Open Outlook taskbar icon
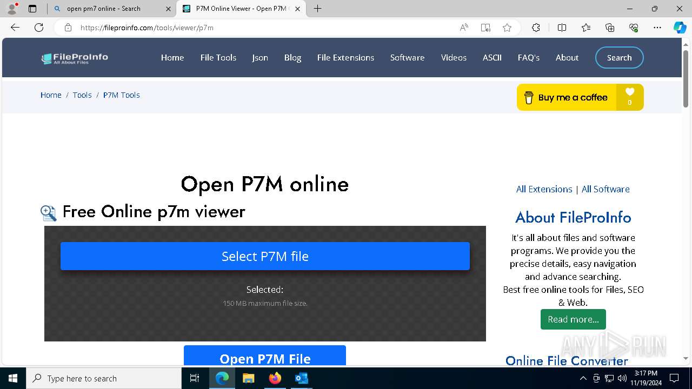Viewport: 692px width, 389px height. [301, 378]
